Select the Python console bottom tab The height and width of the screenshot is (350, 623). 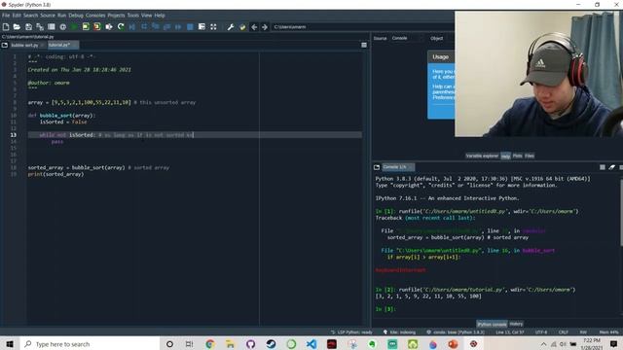coord(492,324)
